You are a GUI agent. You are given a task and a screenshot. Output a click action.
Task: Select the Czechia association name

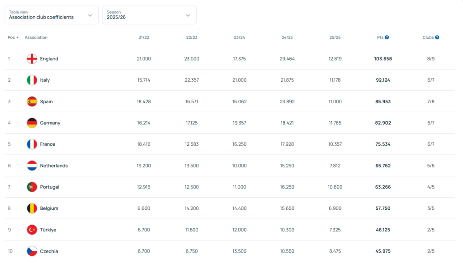[x=49, y=251]
